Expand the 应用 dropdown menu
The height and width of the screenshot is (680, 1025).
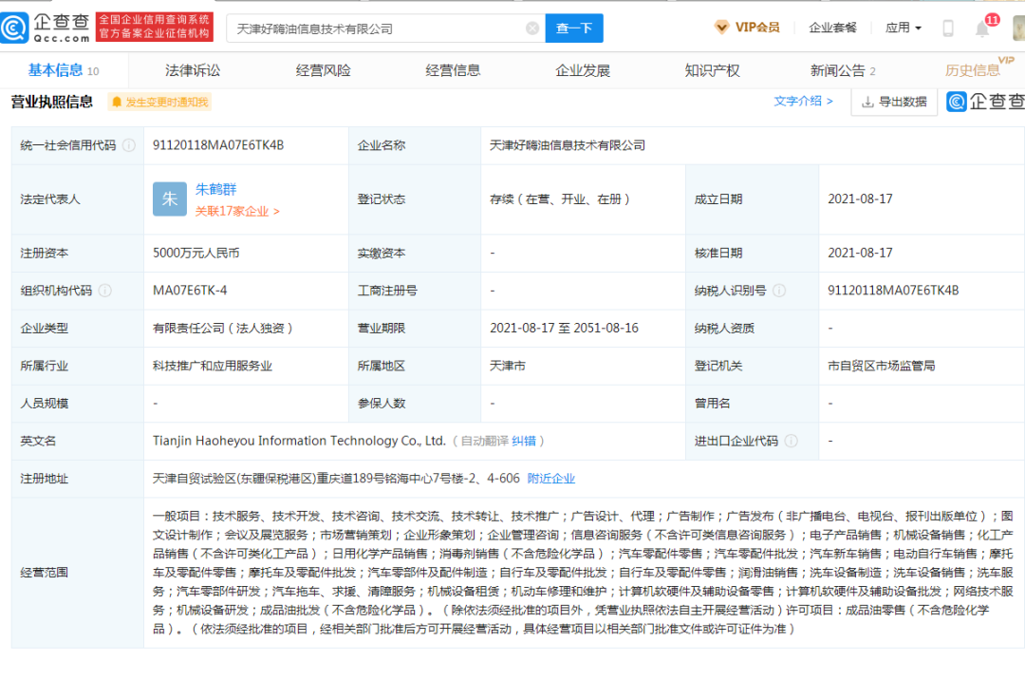click(903, 28)
